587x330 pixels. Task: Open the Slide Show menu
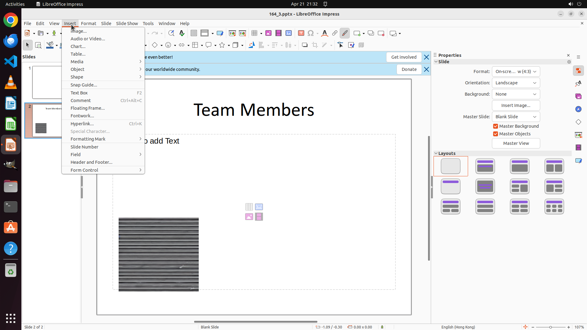127,24
